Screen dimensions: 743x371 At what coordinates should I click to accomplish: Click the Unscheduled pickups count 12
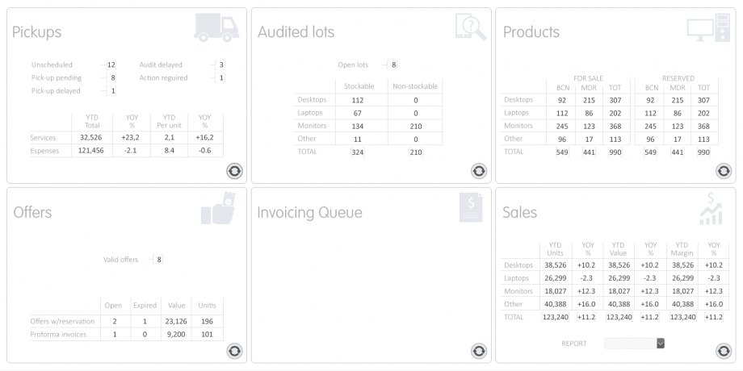[x=111, y=65]
